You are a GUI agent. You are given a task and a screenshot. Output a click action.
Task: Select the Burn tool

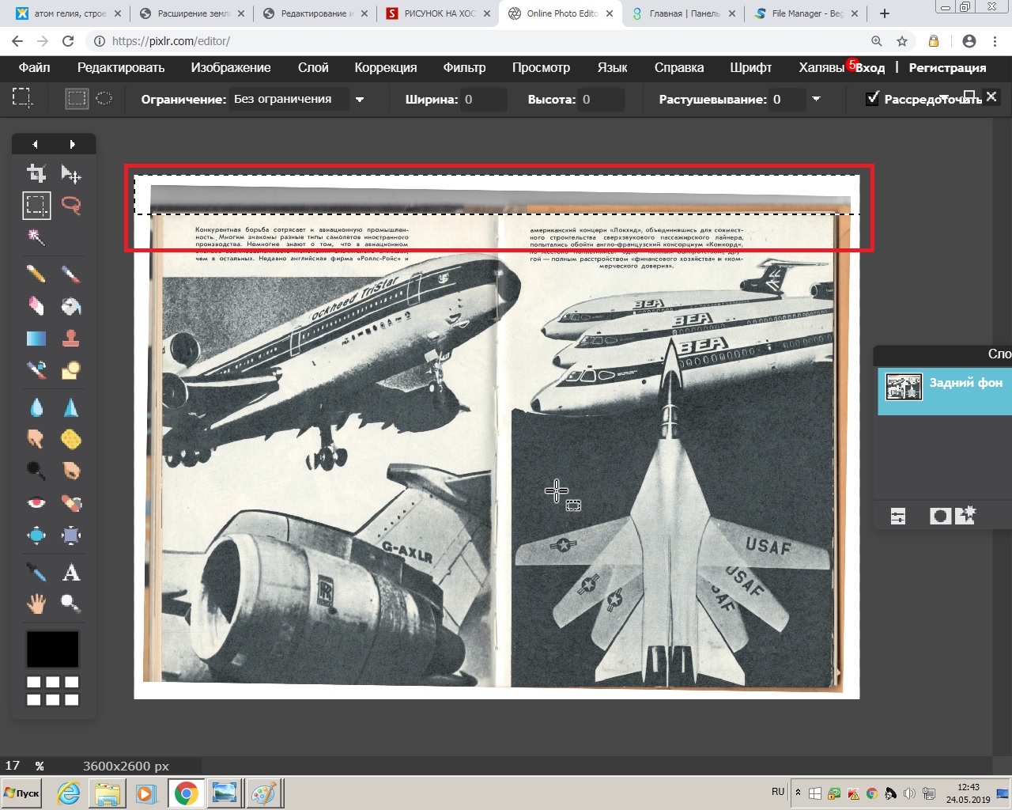click(71, 471)
